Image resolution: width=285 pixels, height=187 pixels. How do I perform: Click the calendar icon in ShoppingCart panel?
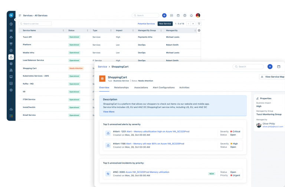[279, 66]
